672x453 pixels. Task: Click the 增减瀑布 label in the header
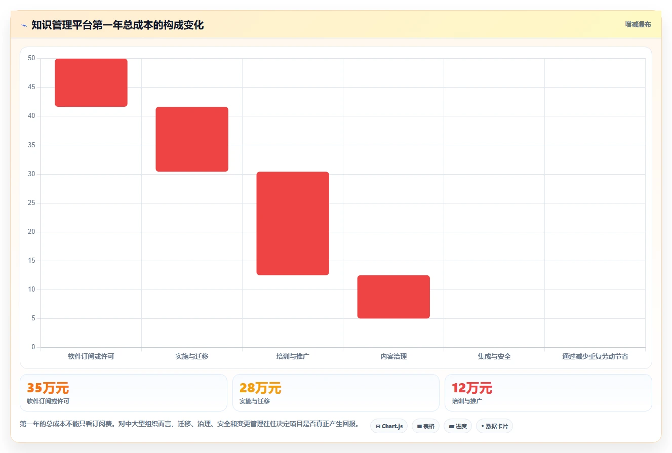[638, 24]
